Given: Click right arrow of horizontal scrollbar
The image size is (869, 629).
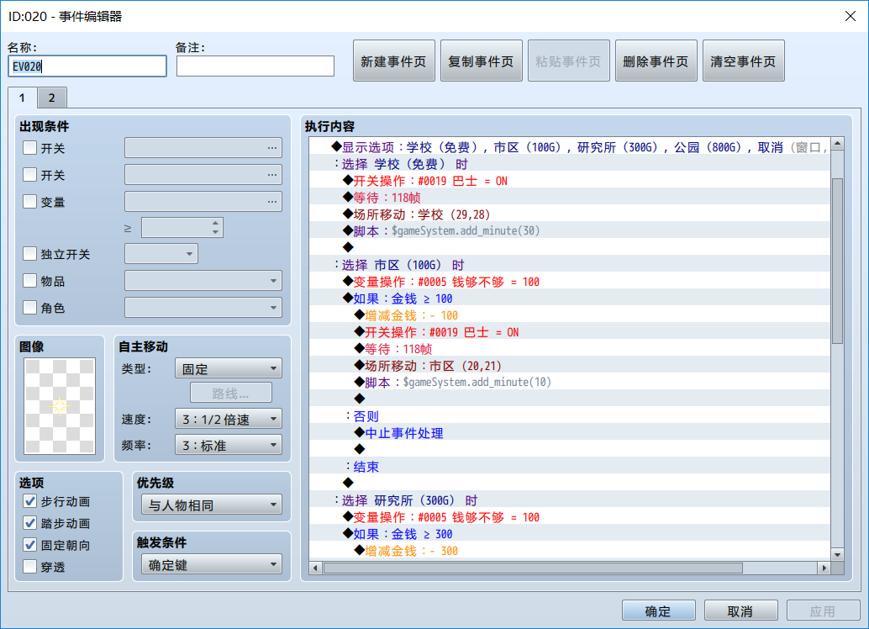Looking at the screenshot, I should click(x=824, y=568).
